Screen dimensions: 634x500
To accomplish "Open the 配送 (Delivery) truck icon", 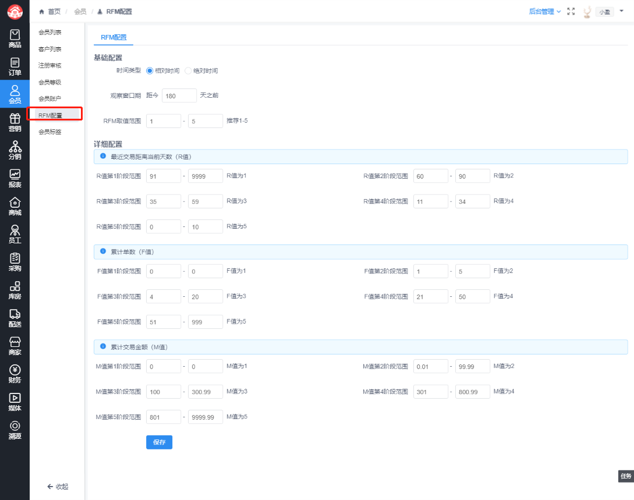I will tap(15, 318).
